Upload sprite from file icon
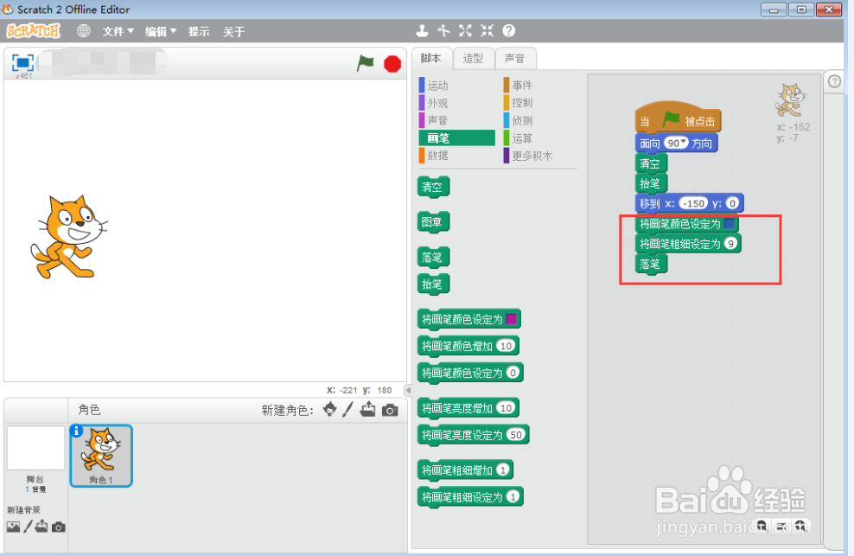The width and height of the screenshot is (854, 556). [x=367, y=409]
